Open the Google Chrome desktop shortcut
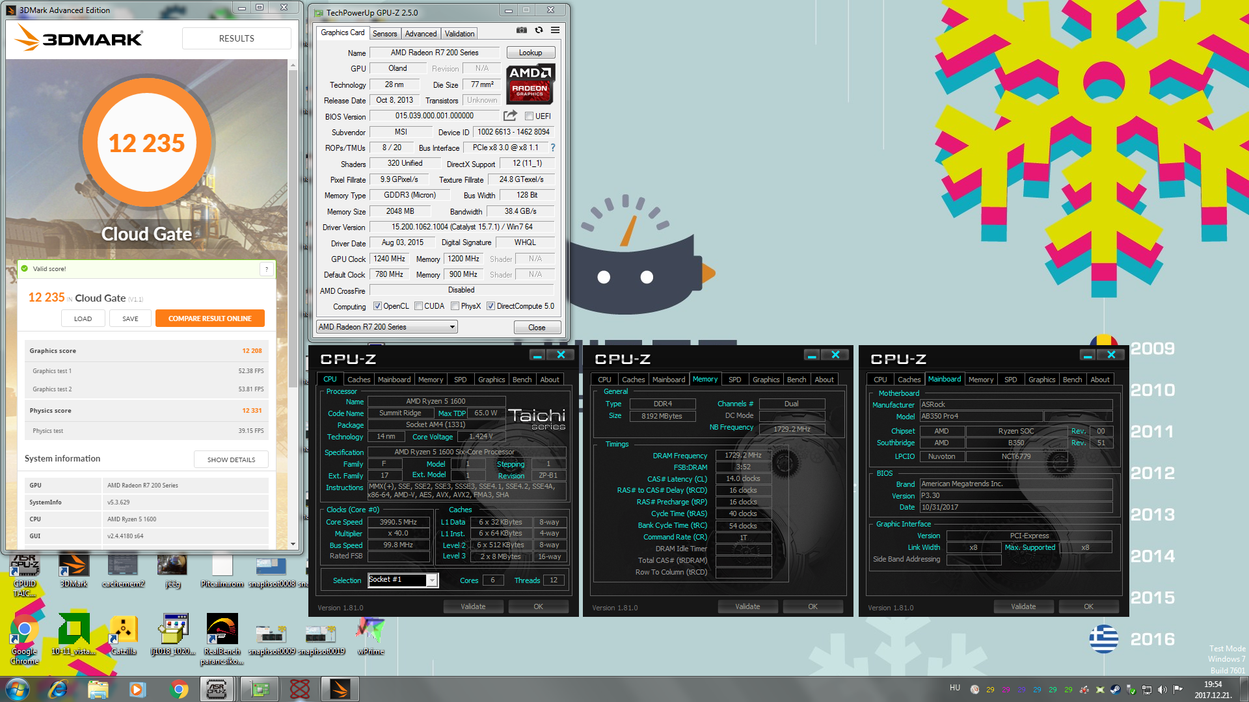Viewport: 1249px width, 702px height. click(24, 638)
